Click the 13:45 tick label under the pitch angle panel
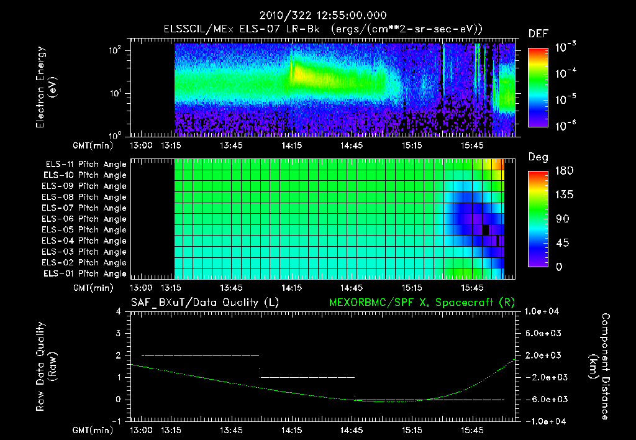636x440 pixels. 231,288
